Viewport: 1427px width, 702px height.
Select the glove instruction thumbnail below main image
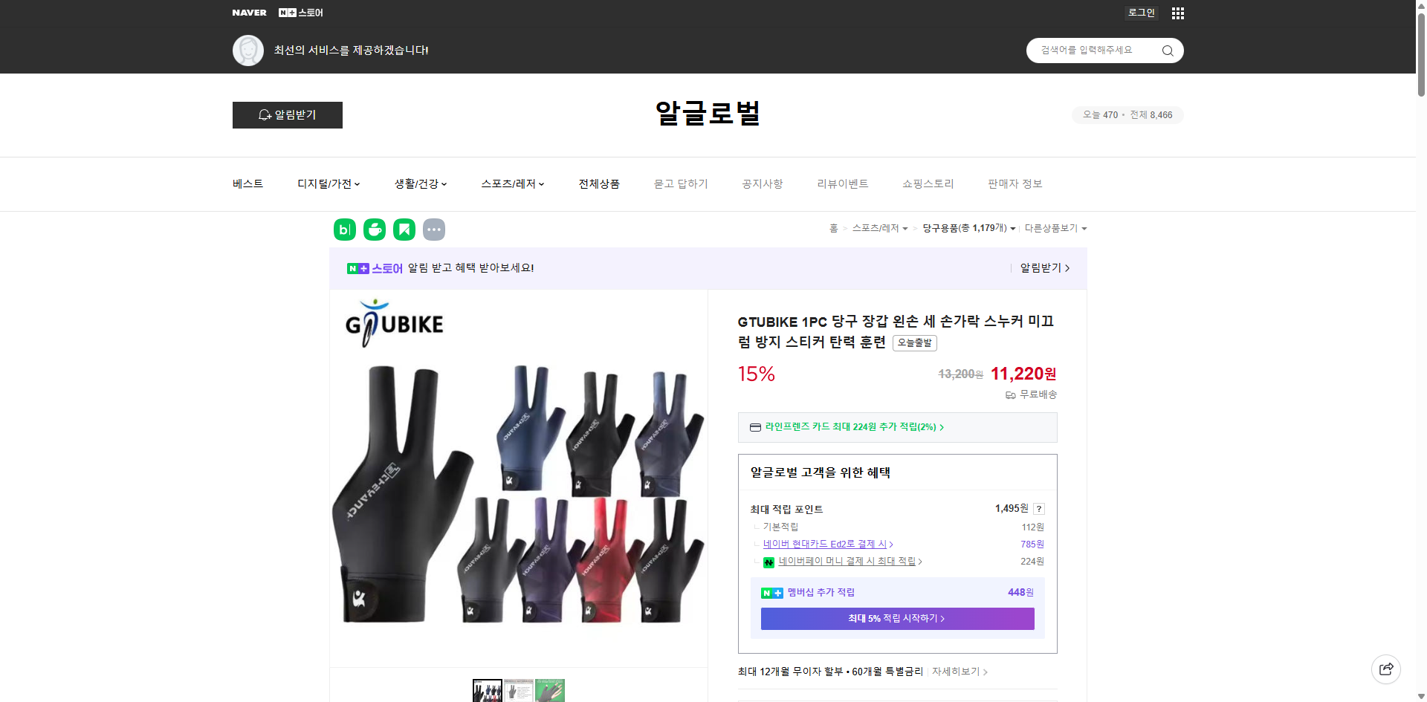pos(519,690)
